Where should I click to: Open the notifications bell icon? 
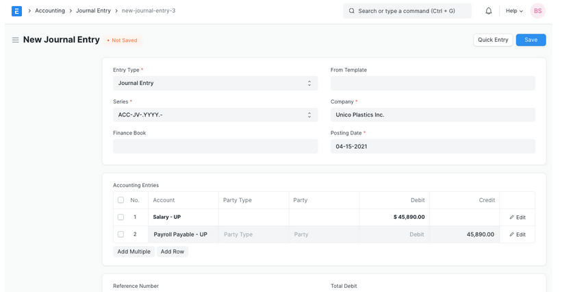[488, 11]
